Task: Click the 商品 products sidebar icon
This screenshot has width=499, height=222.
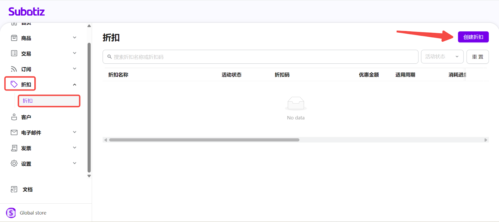Action: click(x=14, y=38)
